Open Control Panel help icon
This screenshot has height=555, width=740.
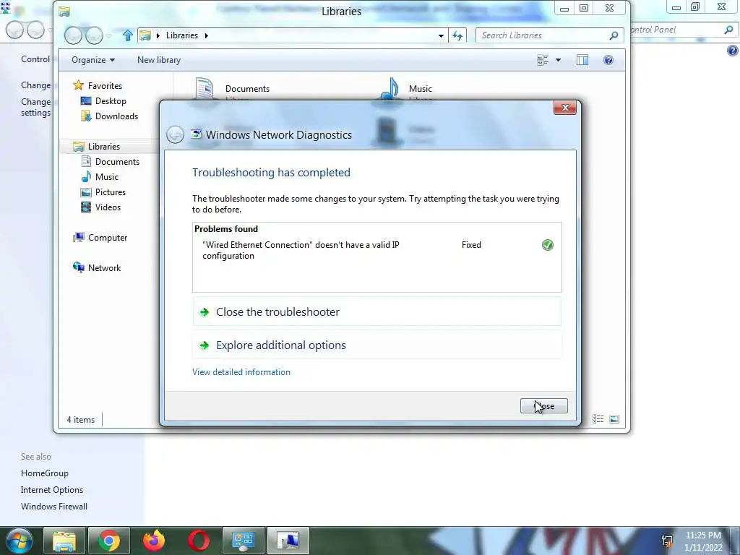tap(733, 51)
